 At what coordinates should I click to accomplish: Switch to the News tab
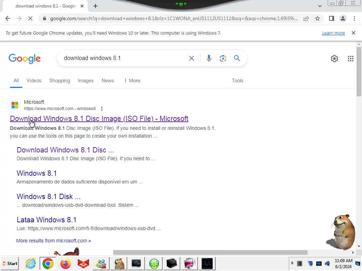(x=107, y=81)
